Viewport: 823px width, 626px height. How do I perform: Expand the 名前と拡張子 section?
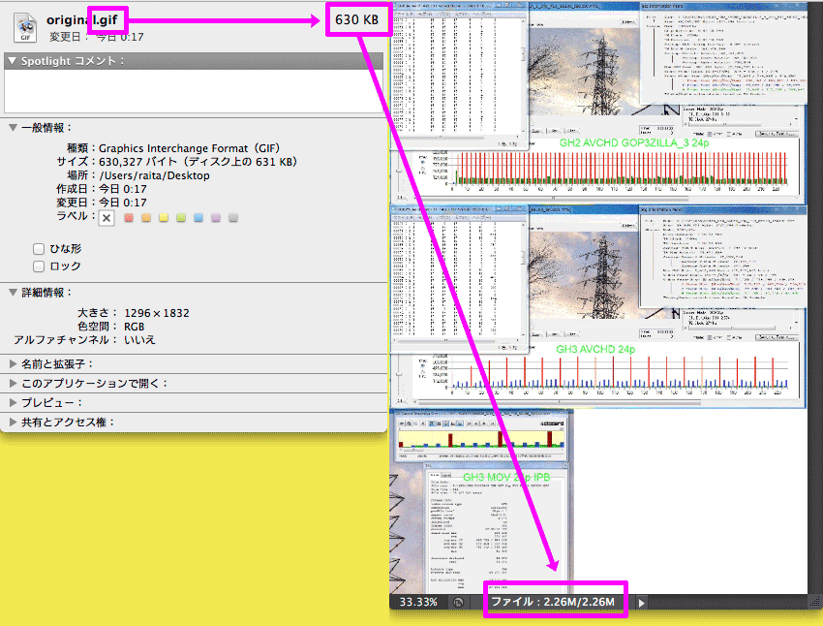[12, 363]
